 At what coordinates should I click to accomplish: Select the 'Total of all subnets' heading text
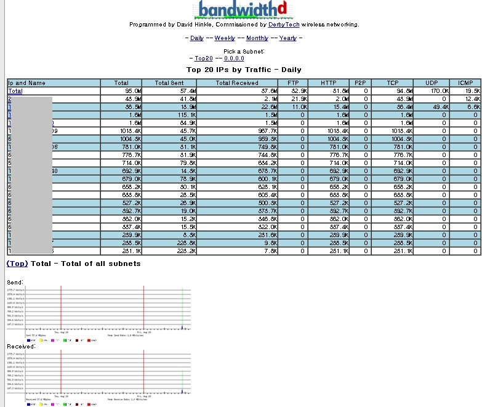click(x=100, y=264)
